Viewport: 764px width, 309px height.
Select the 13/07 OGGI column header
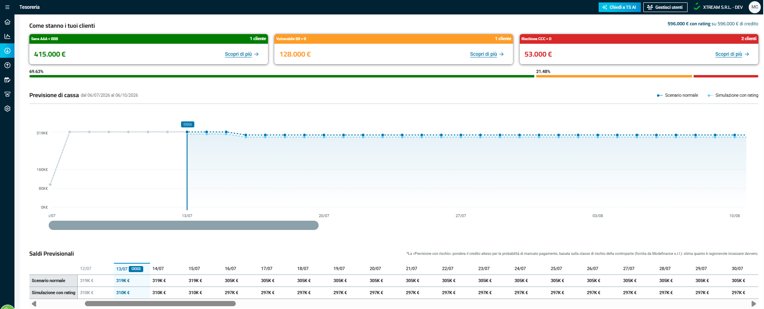click(132, 269)
